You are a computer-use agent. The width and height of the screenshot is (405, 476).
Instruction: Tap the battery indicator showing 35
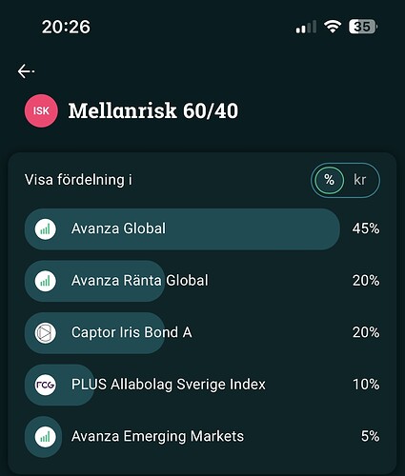tap(363, 27)
